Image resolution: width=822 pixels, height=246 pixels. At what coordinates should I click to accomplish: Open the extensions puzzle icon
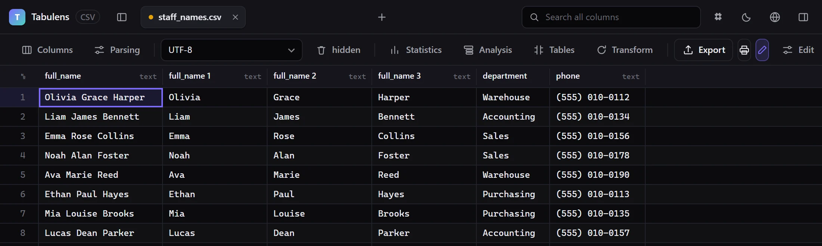tap(718, 17)
